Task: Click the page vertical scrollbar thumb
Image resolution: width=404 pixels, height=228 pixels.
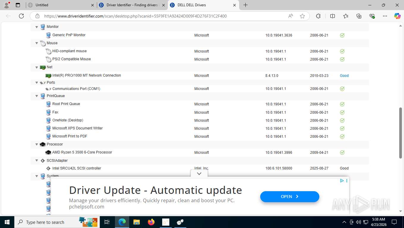Action: (x=401, y=133)
